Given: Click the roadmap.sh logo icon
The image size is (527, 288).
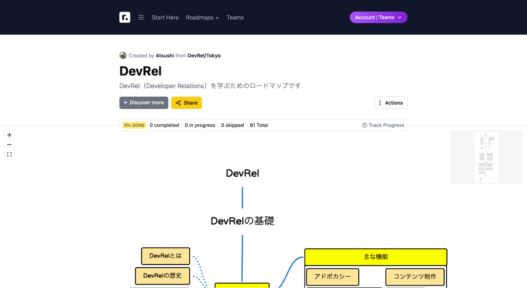Looking at the screenshot, I should pos(125,17).
